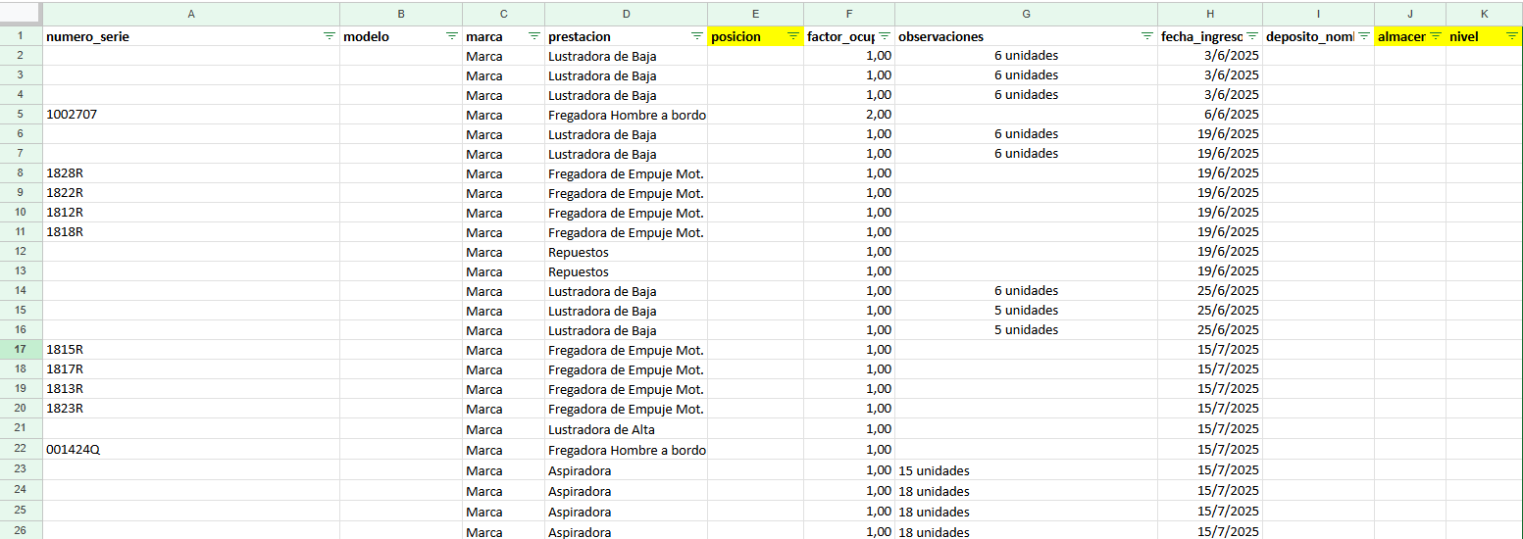Select the cell with serial 1002707
The height and width of the screenshot is (539, 1523).
coord(191,115)
